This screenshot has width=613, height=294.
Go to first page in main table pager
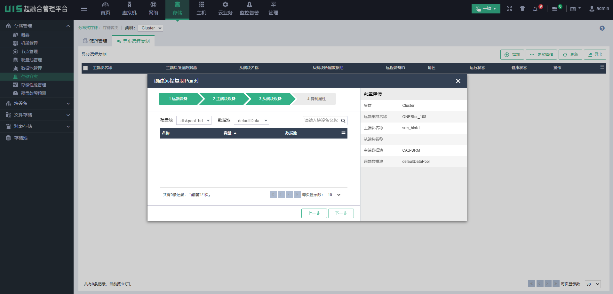(532, 284)
